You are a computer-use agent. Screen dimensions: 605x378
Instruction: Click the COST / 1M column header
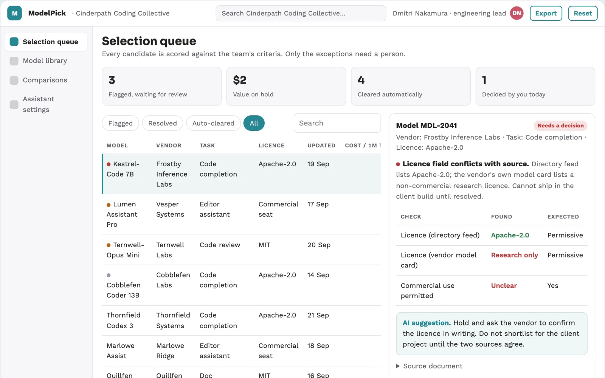[363, 146]
